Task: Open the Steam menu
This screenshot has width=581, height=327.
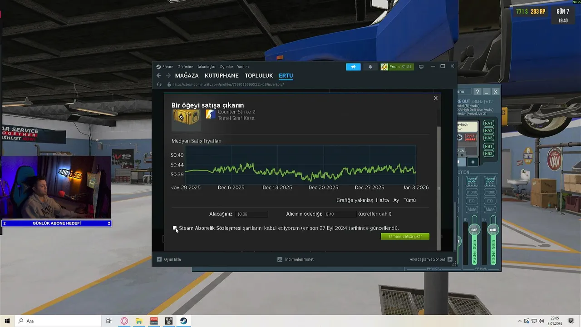Action: tap(168, 67)
